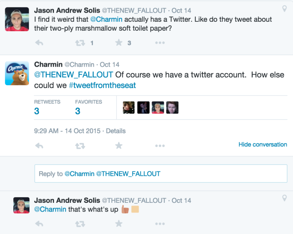Open more options on Jason's first tweet

click(159, 43)
